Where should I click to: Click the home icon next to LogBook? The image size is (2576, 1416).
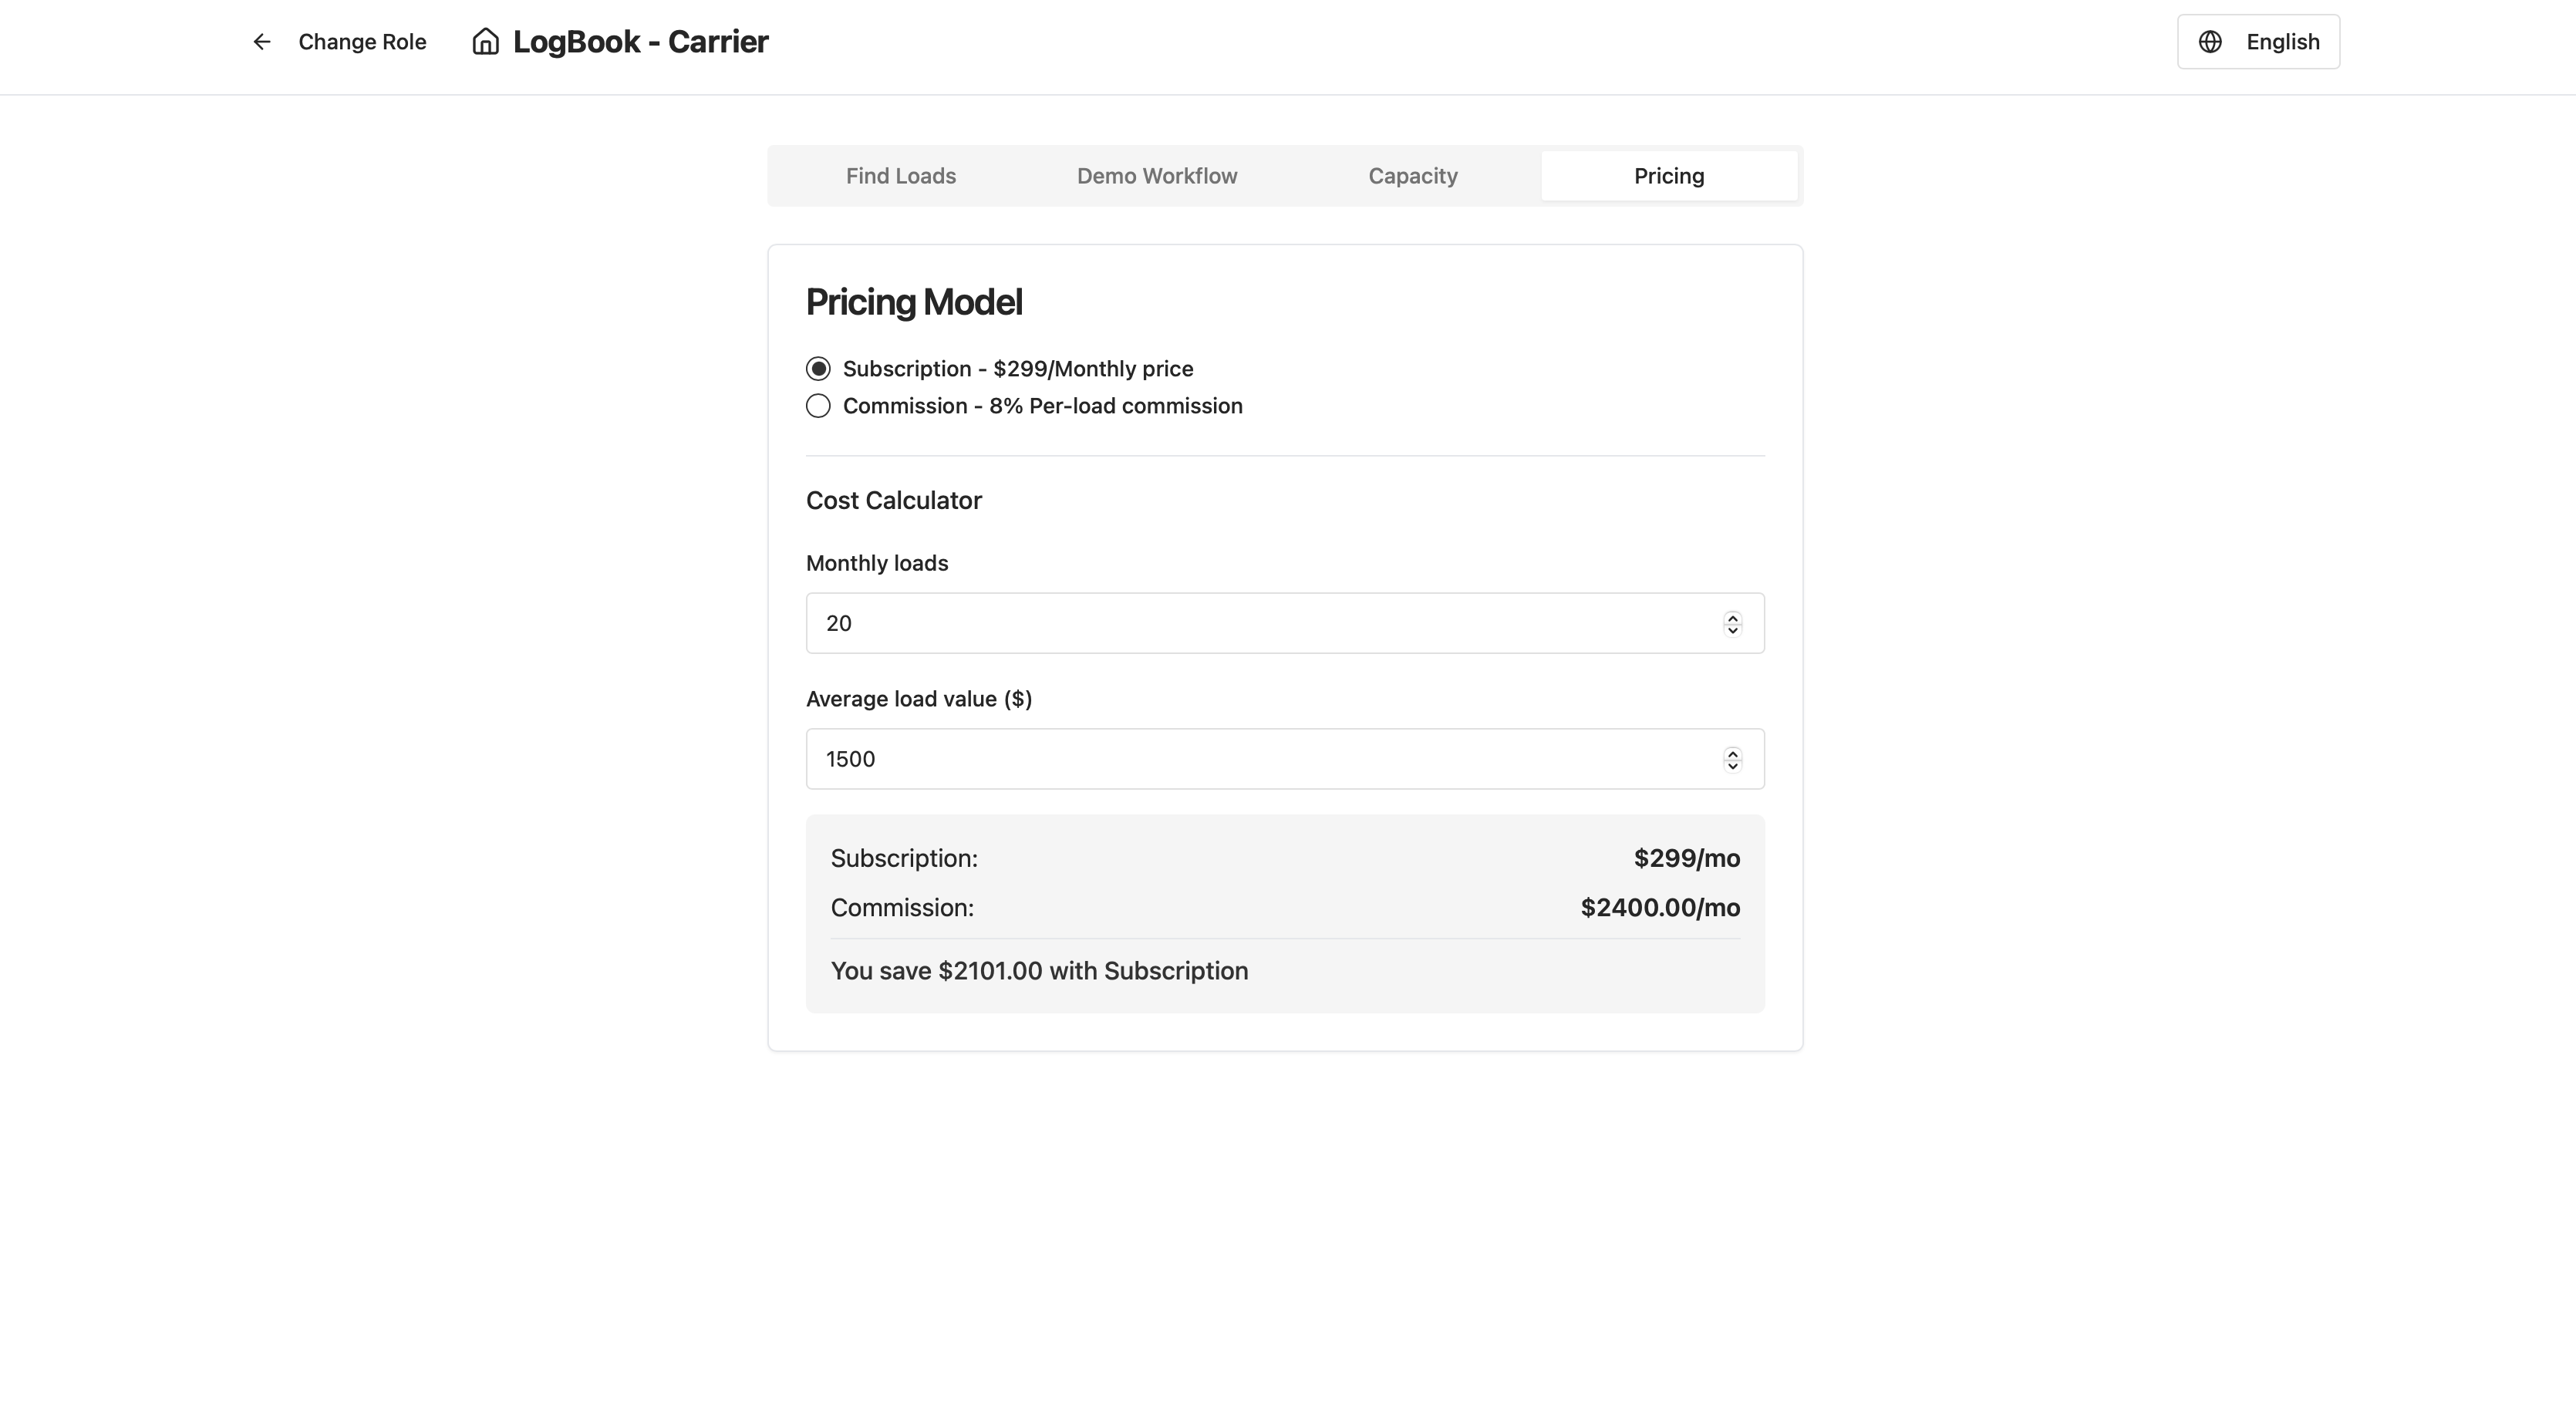[486, 42]
